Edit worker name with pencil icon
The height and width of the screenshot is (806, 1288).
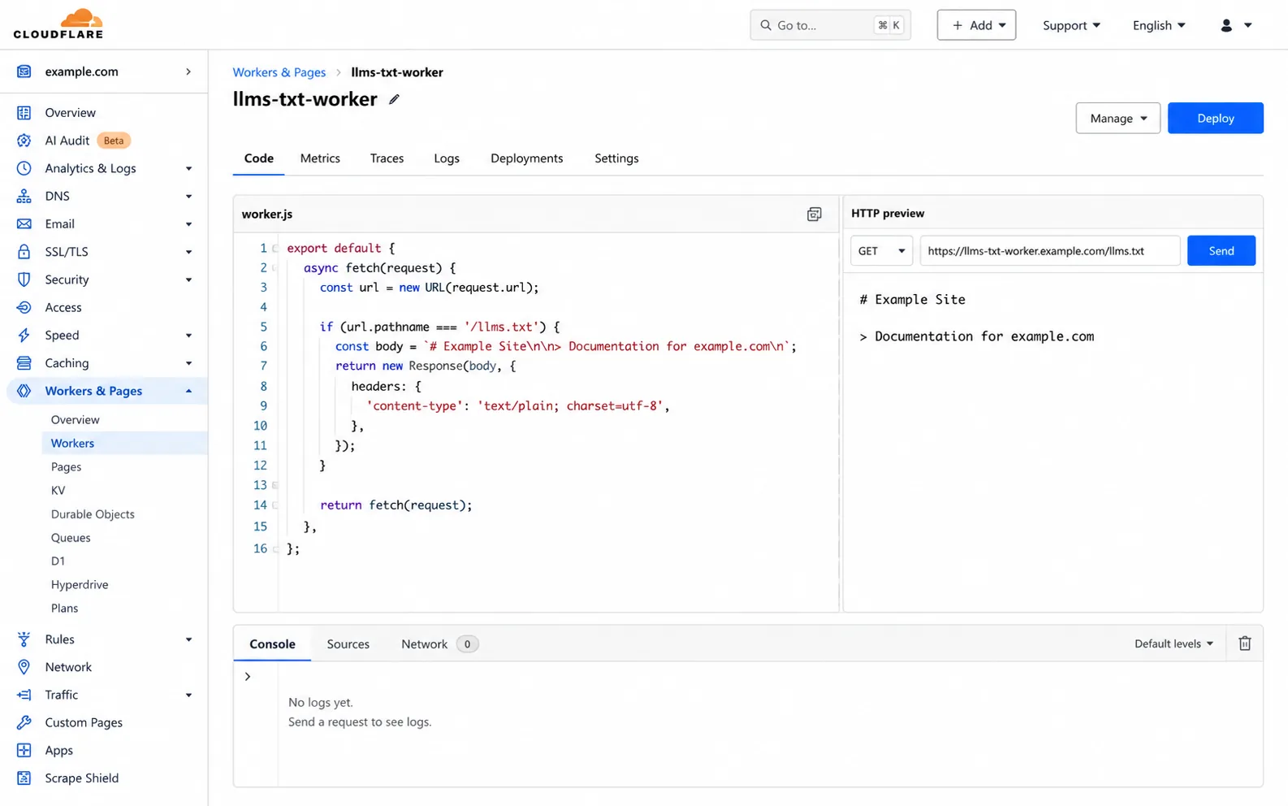click(x=394, y=99)
